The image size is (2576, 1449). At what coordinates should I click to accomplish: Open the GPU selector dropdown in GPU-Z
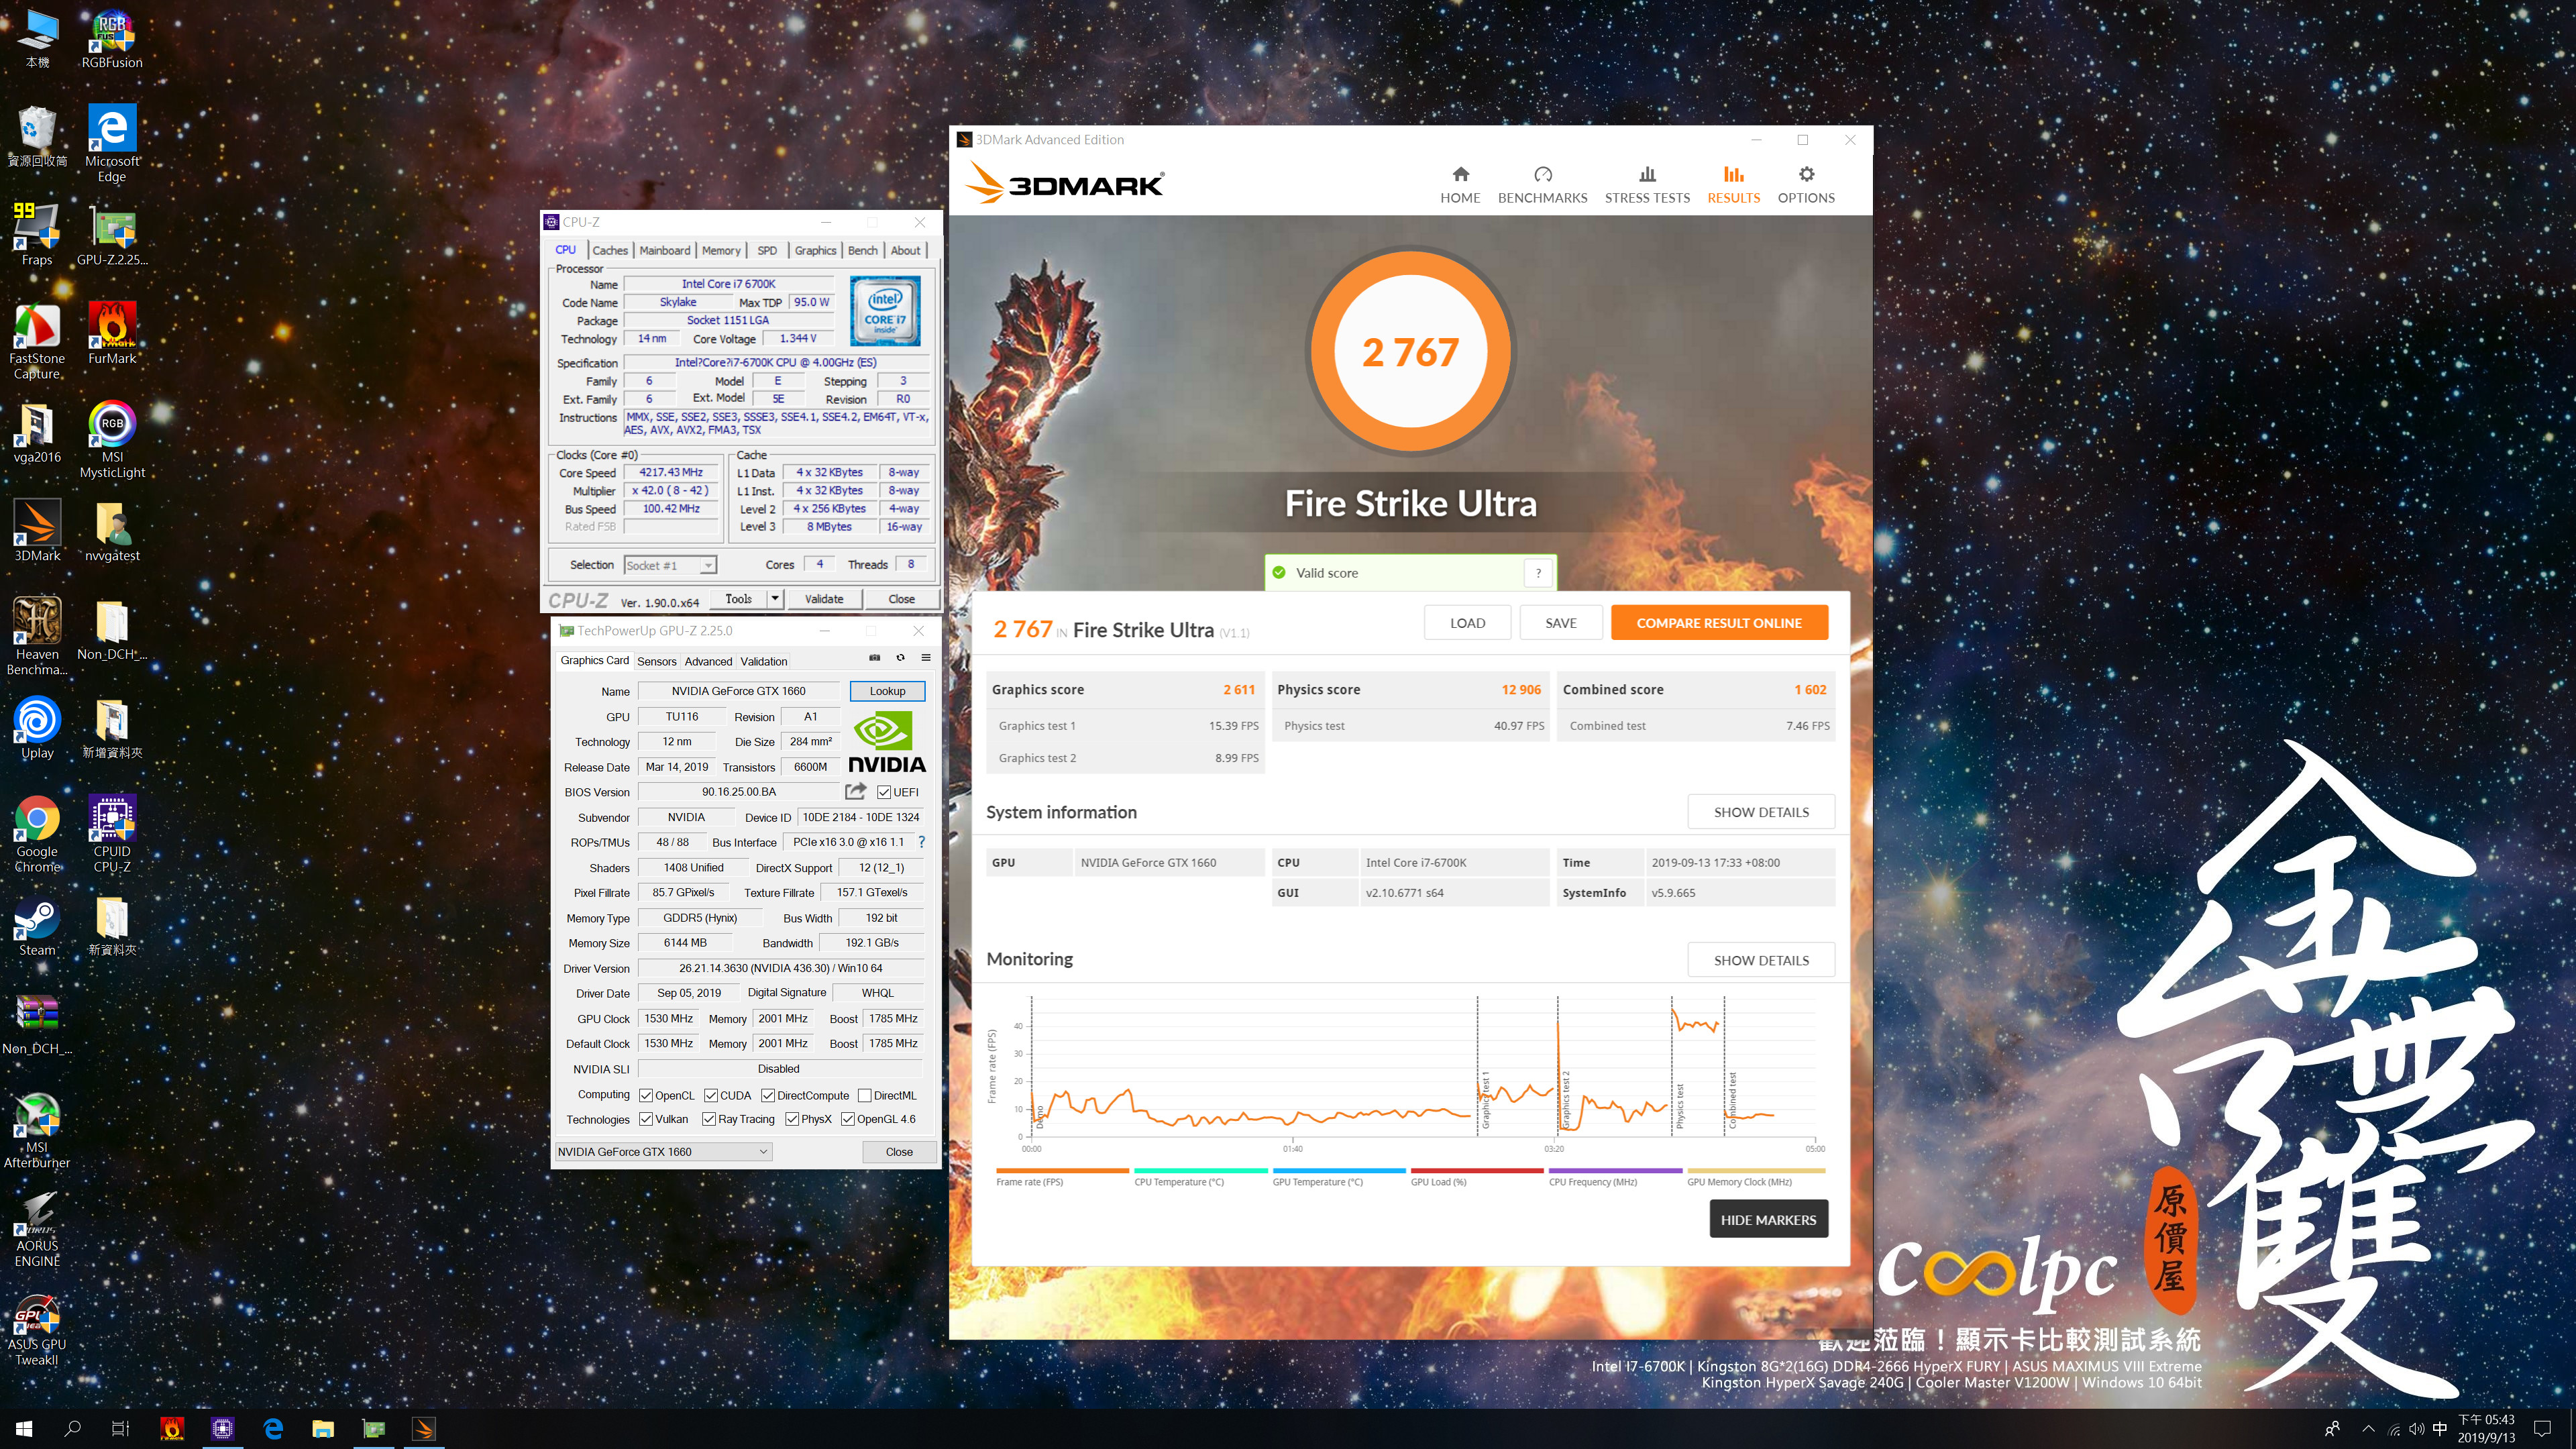coord(663,1152)
